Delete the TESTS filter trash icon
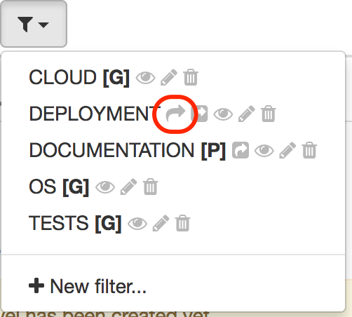The height and width of the screenshot is (317, 352). coord(183,223)
